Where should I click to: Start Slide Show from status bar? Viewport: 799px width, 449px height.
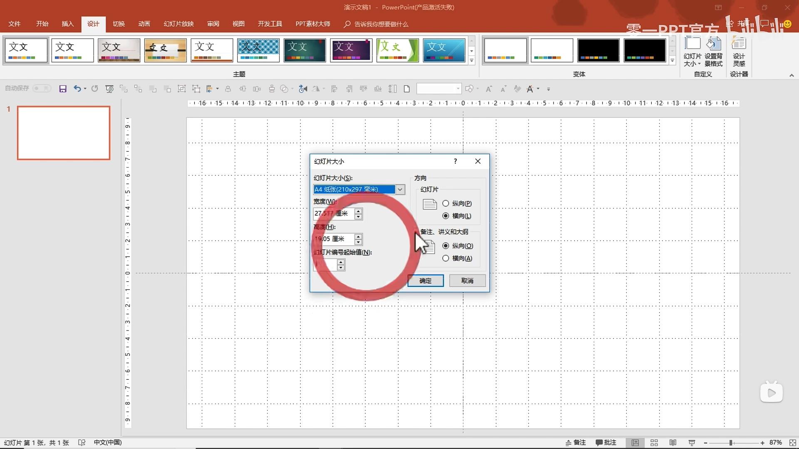pos(692,443)
